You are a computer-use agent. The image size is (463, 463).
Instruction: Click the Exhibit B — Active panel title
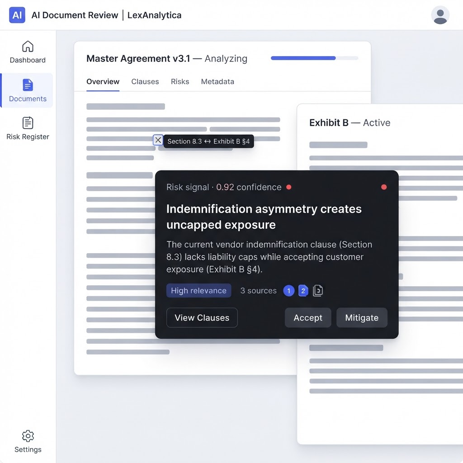[x=350, y=123]
